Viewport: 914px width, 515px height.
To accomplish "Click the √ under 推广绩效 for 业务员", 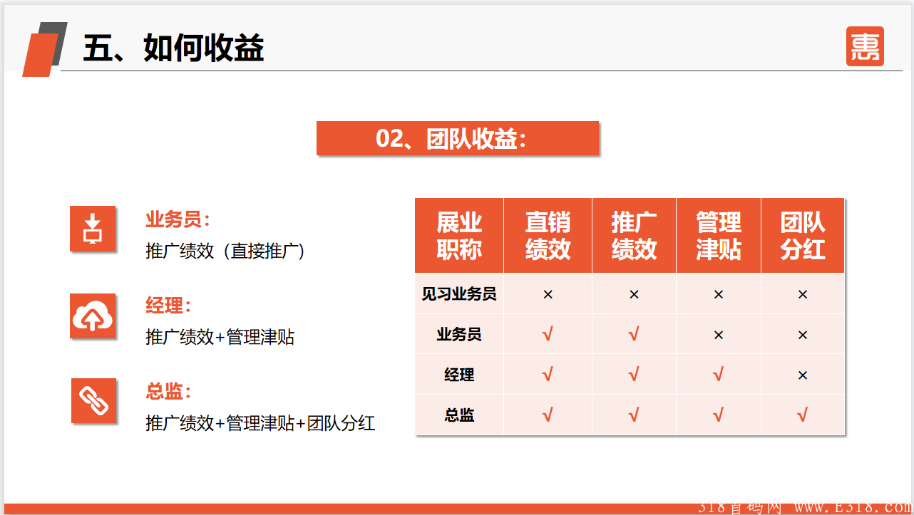I will click(x=634, y=334).
